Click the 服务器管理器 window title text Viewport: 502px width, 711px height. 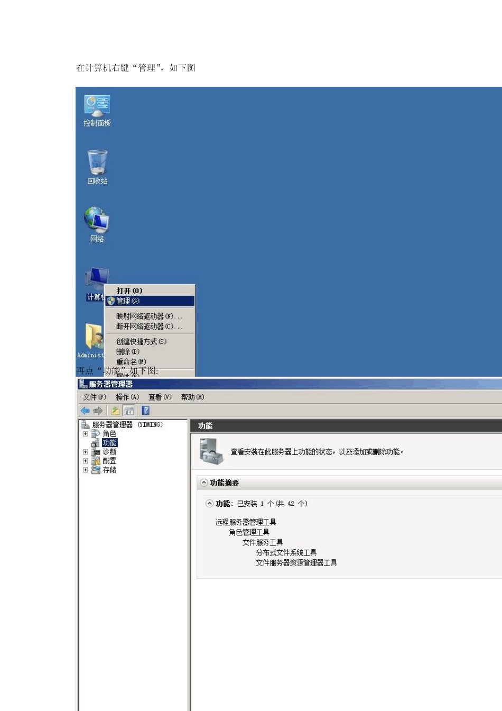click(111, 384)
